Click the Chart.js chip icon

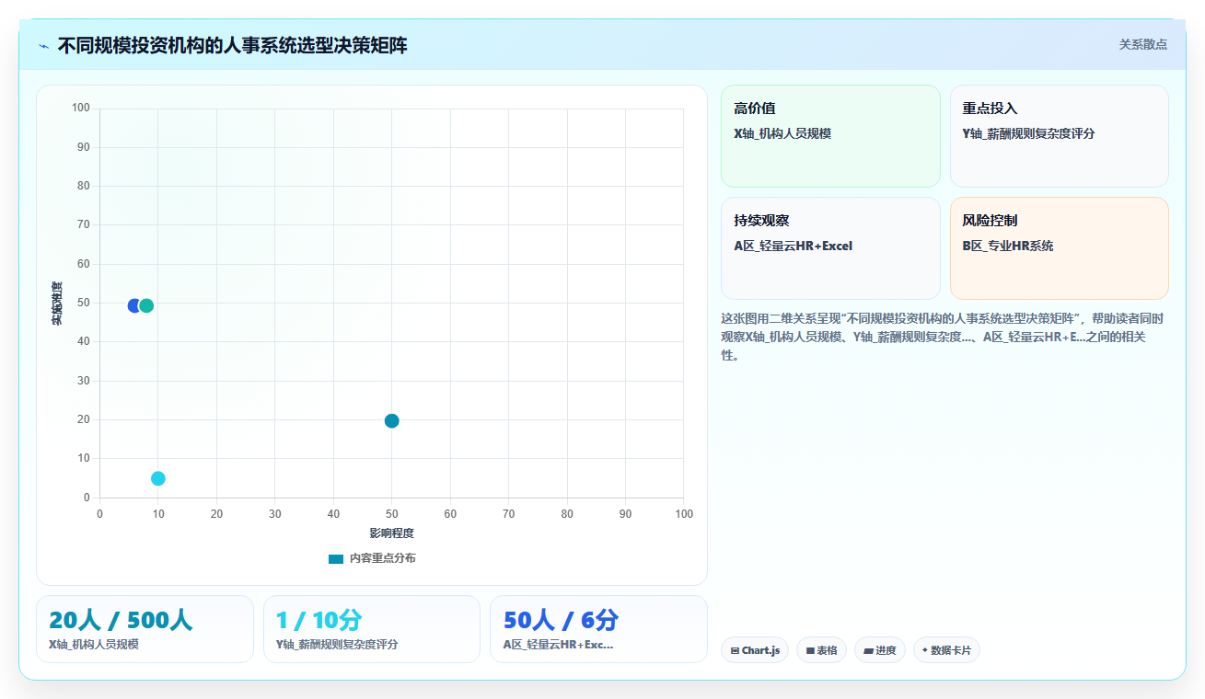735,650
